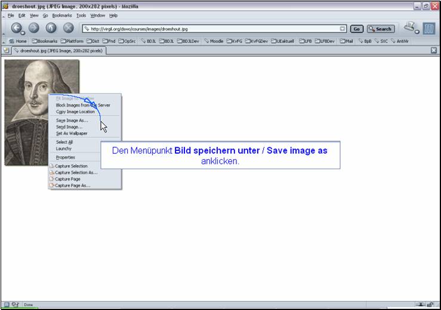This screenshot has height=310, width=441.
Task: Close the current tab with X icon
Action: pyautogui.click(x=434, y=51)
